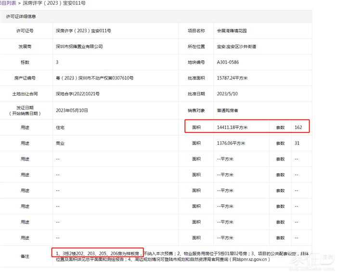Click the 住宅 usage cell
This screenshot has height=272, width=337.
(x=60, y=128)
